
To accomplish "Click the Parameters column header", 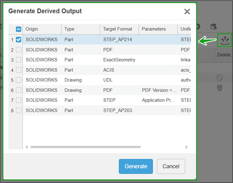I will [158, 29].
